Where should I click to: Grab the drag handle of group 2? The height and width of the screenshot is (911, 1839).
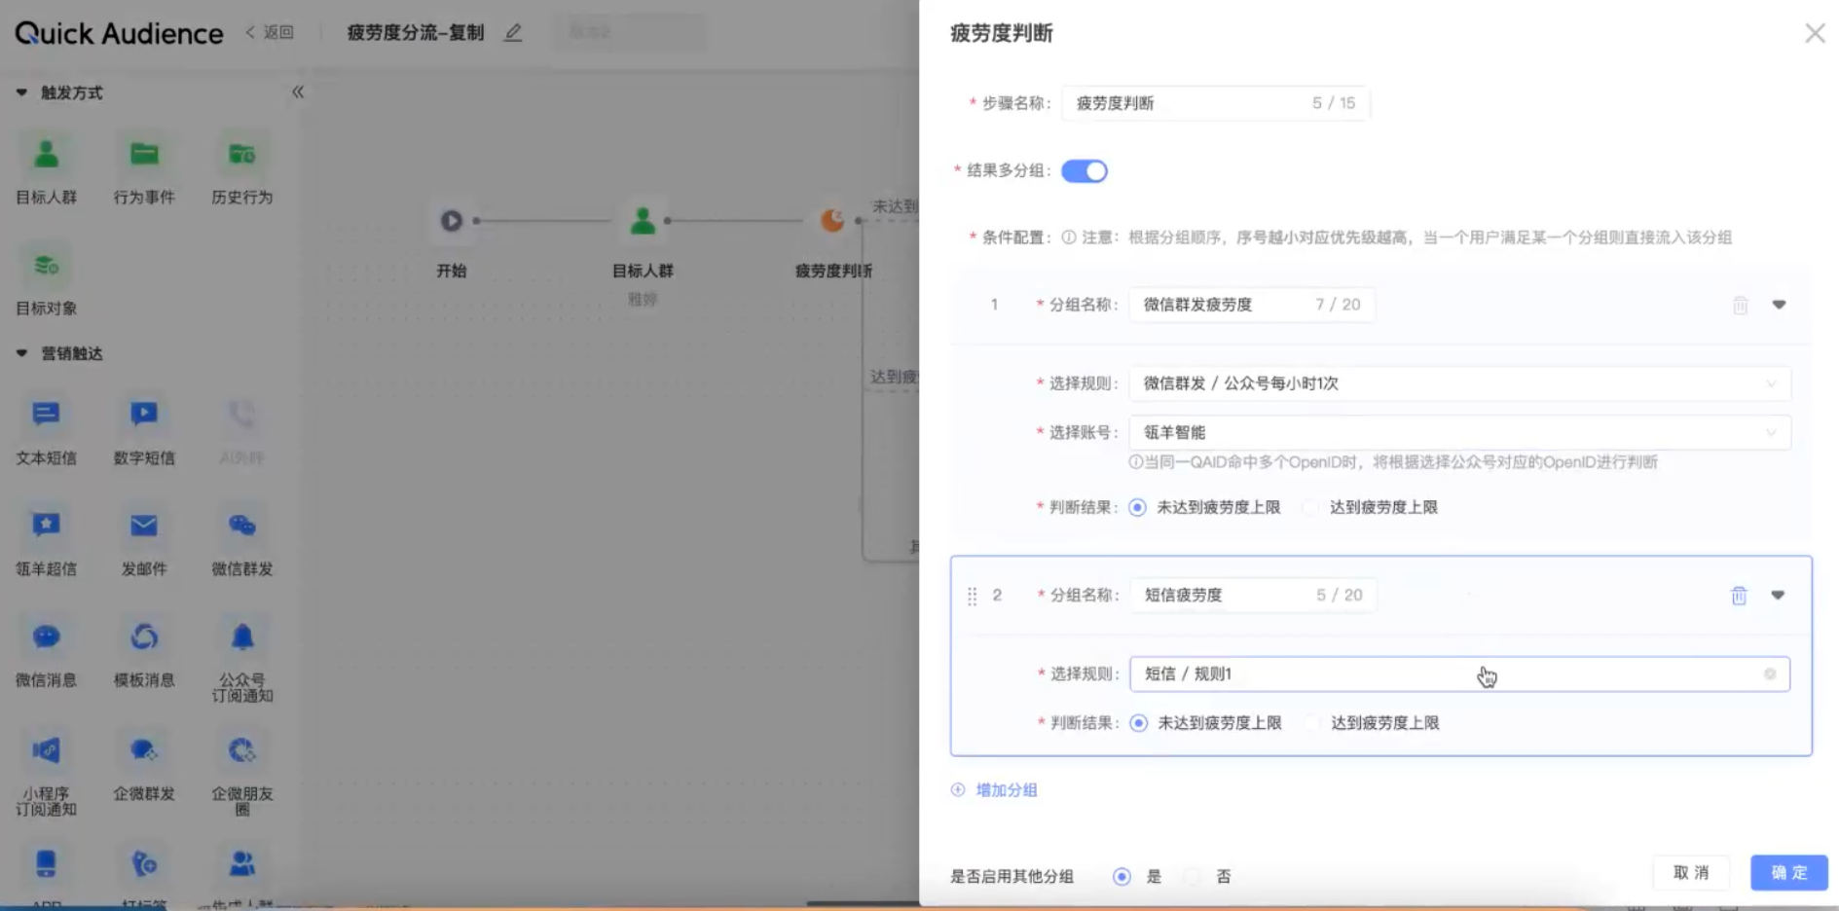click(972, 596)
